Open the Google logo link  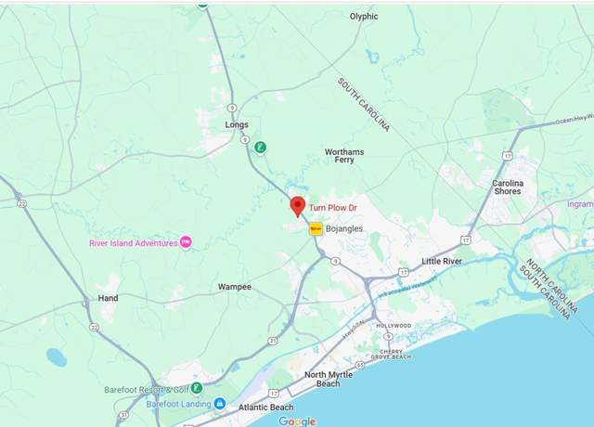(x=297, y=421)
